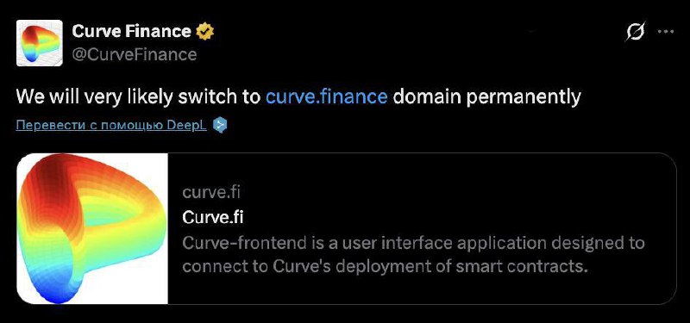Screen dimensions: 690x323
Task: Open the Curve.fi card title
Action: [x=212, y=218]
